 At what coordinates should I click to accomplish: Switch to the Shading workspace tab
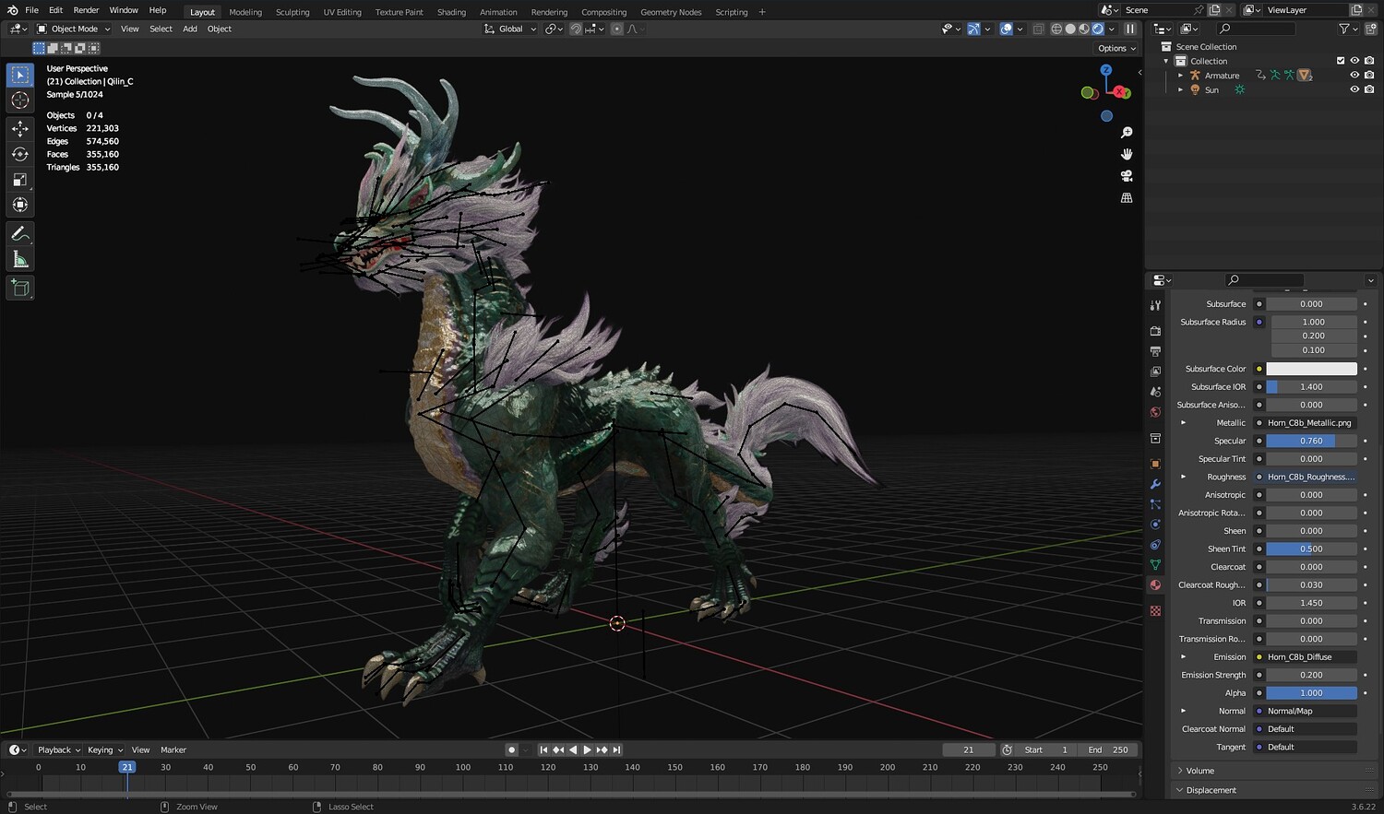[451, 12]
